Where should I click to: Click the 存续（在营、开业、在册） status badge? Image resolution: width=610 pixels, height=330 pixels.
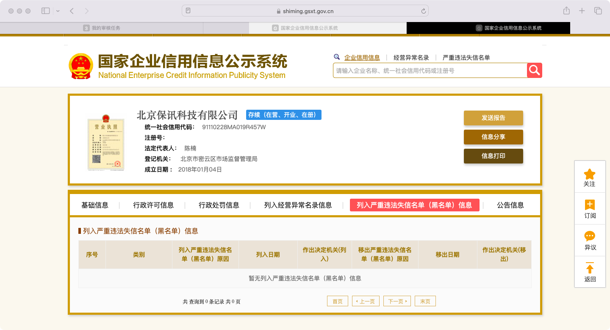[284, 115]
